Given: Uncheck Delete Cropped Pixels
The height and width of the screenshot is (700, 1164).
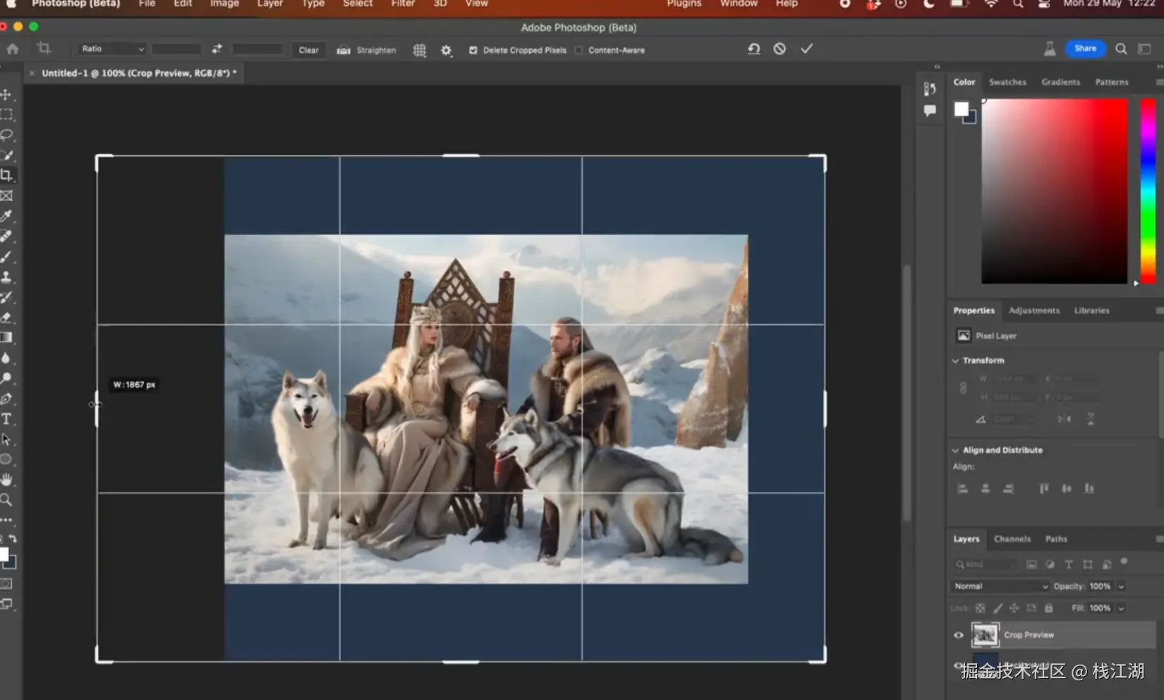Looking at the screenshot, I should 473,50.
